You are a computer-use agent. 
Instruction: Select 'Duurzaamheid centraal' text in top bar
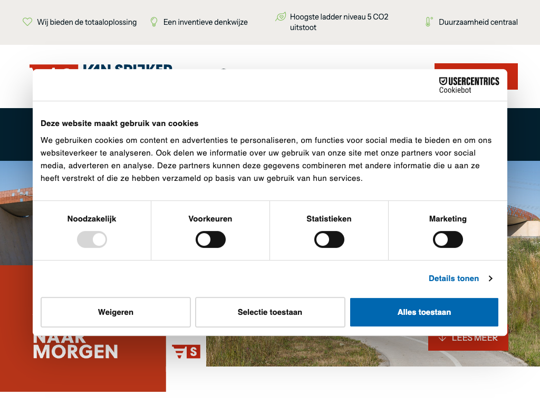point(478,22)
